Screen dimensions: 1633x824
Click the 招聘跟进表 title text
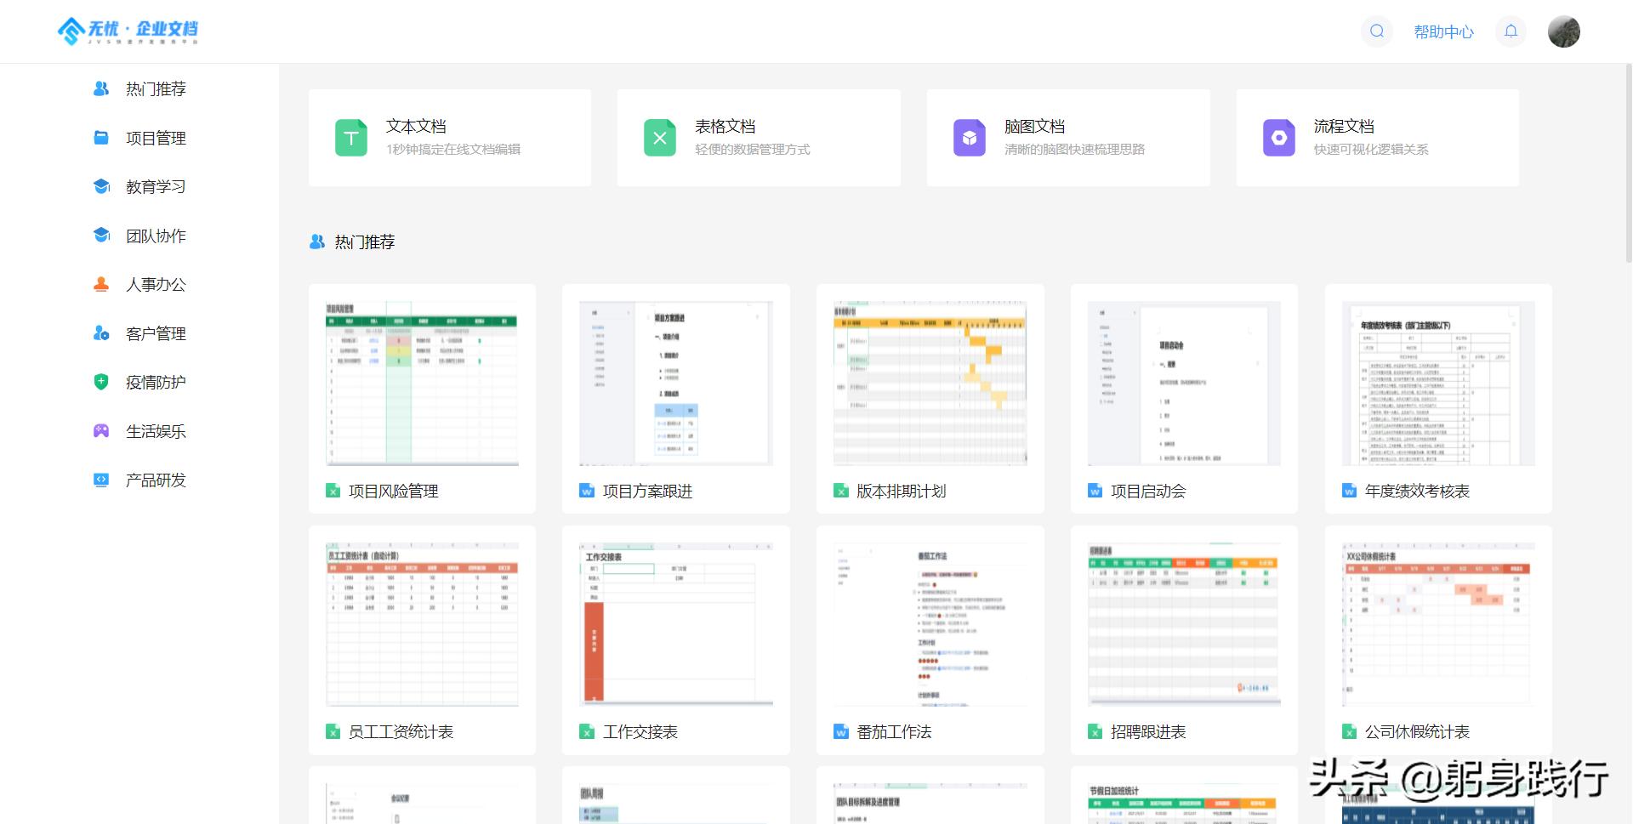point(1148,731)
